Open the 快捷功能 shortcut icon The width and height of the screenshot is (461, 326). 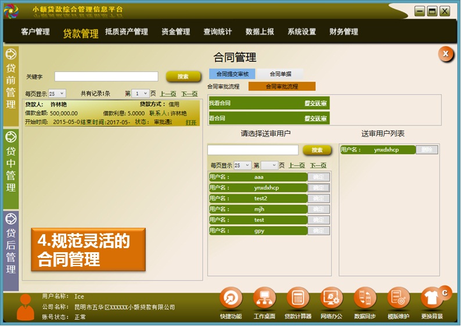click(x=231, y=299)
